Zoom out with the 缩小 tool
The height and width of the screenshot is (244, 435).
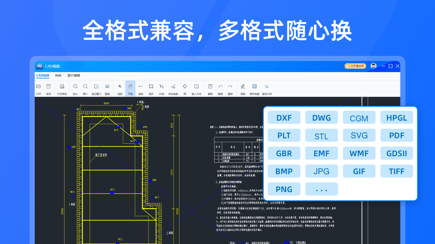click(85, 87)
